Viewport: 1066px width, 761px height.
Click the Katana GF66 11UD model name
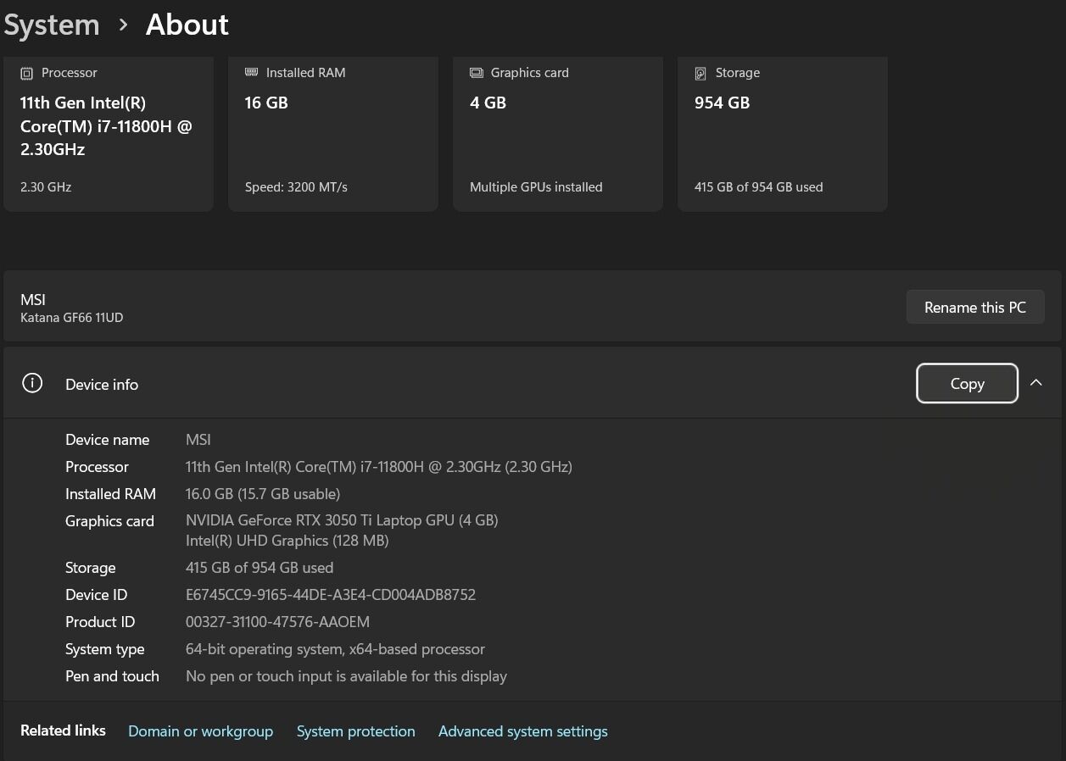[x=72, y=318]
